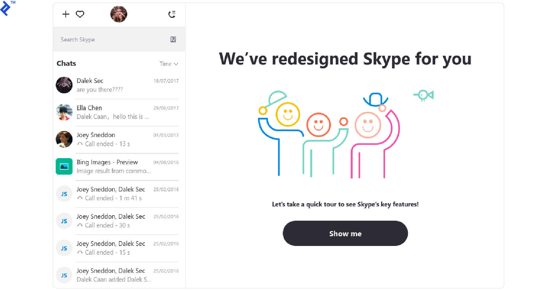Click the recent calls history icon
This screenshot has height=291, width=557.
[x=172, y=14]
